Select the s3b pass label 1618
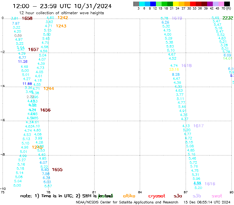 click(x=187, y=66)
